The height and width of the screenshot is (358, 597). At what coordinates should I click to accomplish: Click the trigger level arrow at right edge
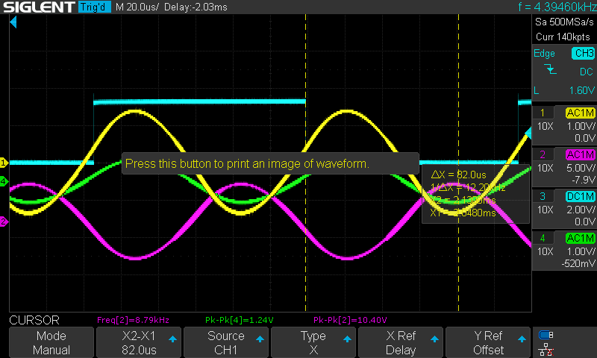click(x=528, y=134)
